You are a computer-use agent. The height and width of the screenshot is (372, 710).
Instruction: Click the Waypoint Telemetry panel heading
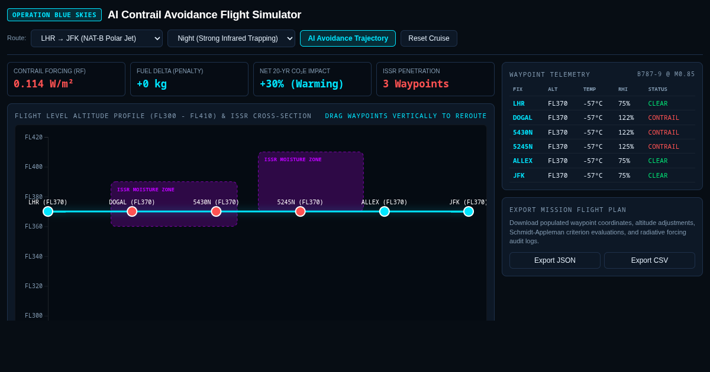point(550,74)
